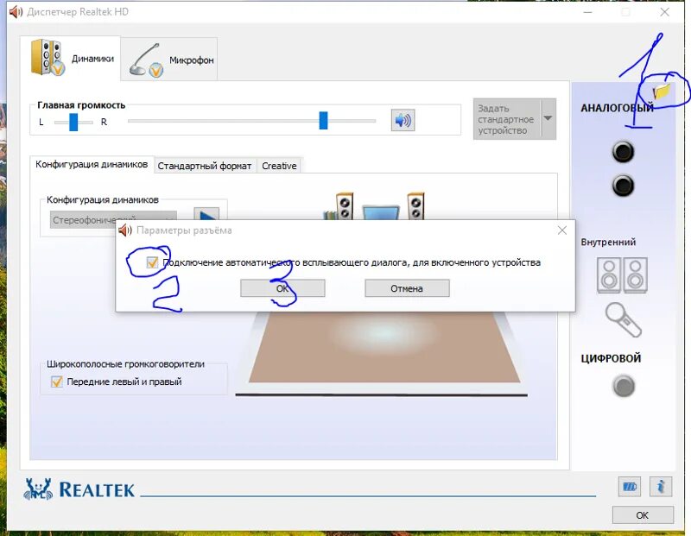The height and width of the screenshot is (536, 691).
Task: Click the lower analog jack connector
Action: [623, 186]
